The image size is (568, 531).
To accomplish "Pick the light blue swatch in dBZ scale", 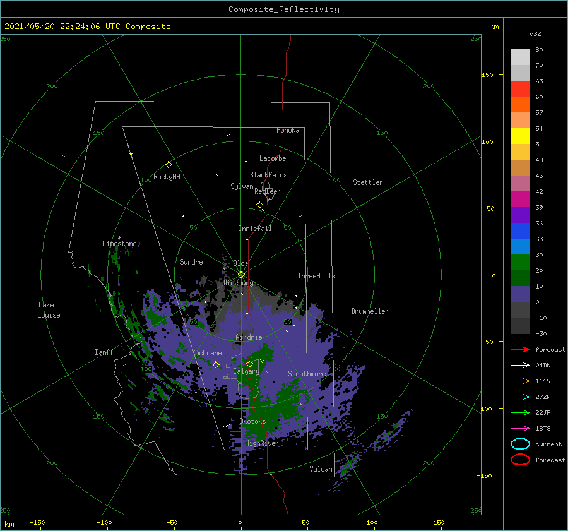I will (520, 246).
